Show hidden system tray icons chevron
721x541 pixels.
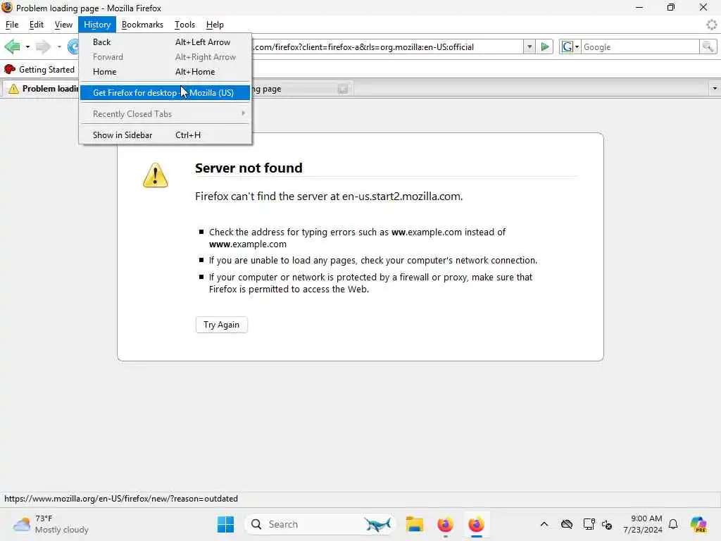[544, 524]
